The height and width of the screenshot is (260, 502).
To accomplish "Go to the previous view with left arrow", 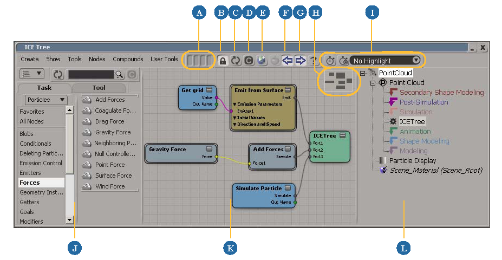I will pos(288,61).
